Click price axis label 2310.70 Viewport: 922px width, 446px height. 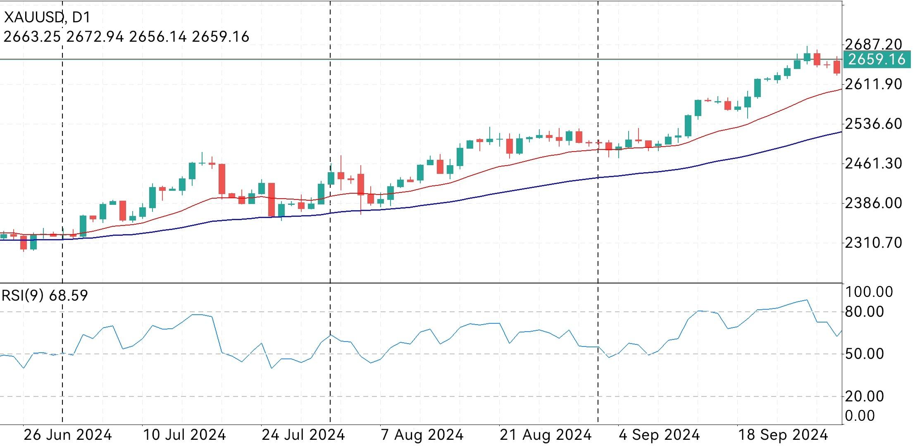click(874, 243)
